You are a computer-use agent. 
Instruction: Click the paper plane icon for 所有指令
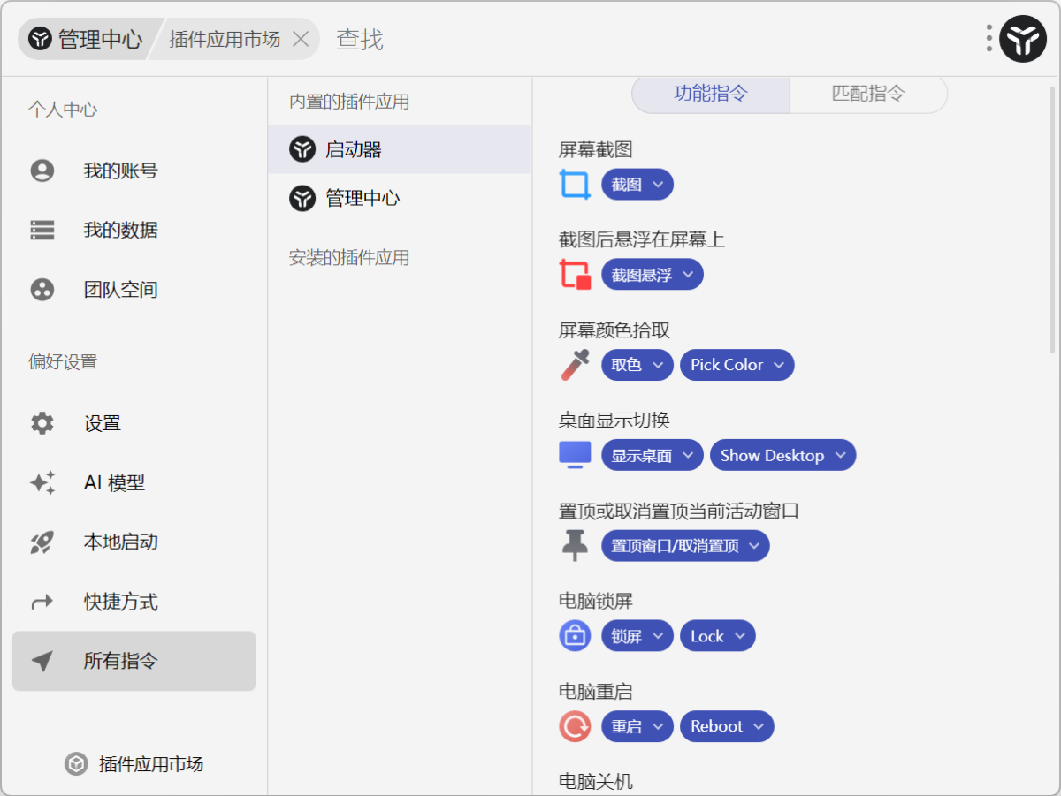[x=42, y=661]
